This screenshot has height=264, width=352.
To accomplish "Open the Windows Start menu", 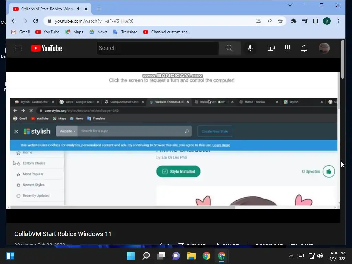I will click(131, 256).
